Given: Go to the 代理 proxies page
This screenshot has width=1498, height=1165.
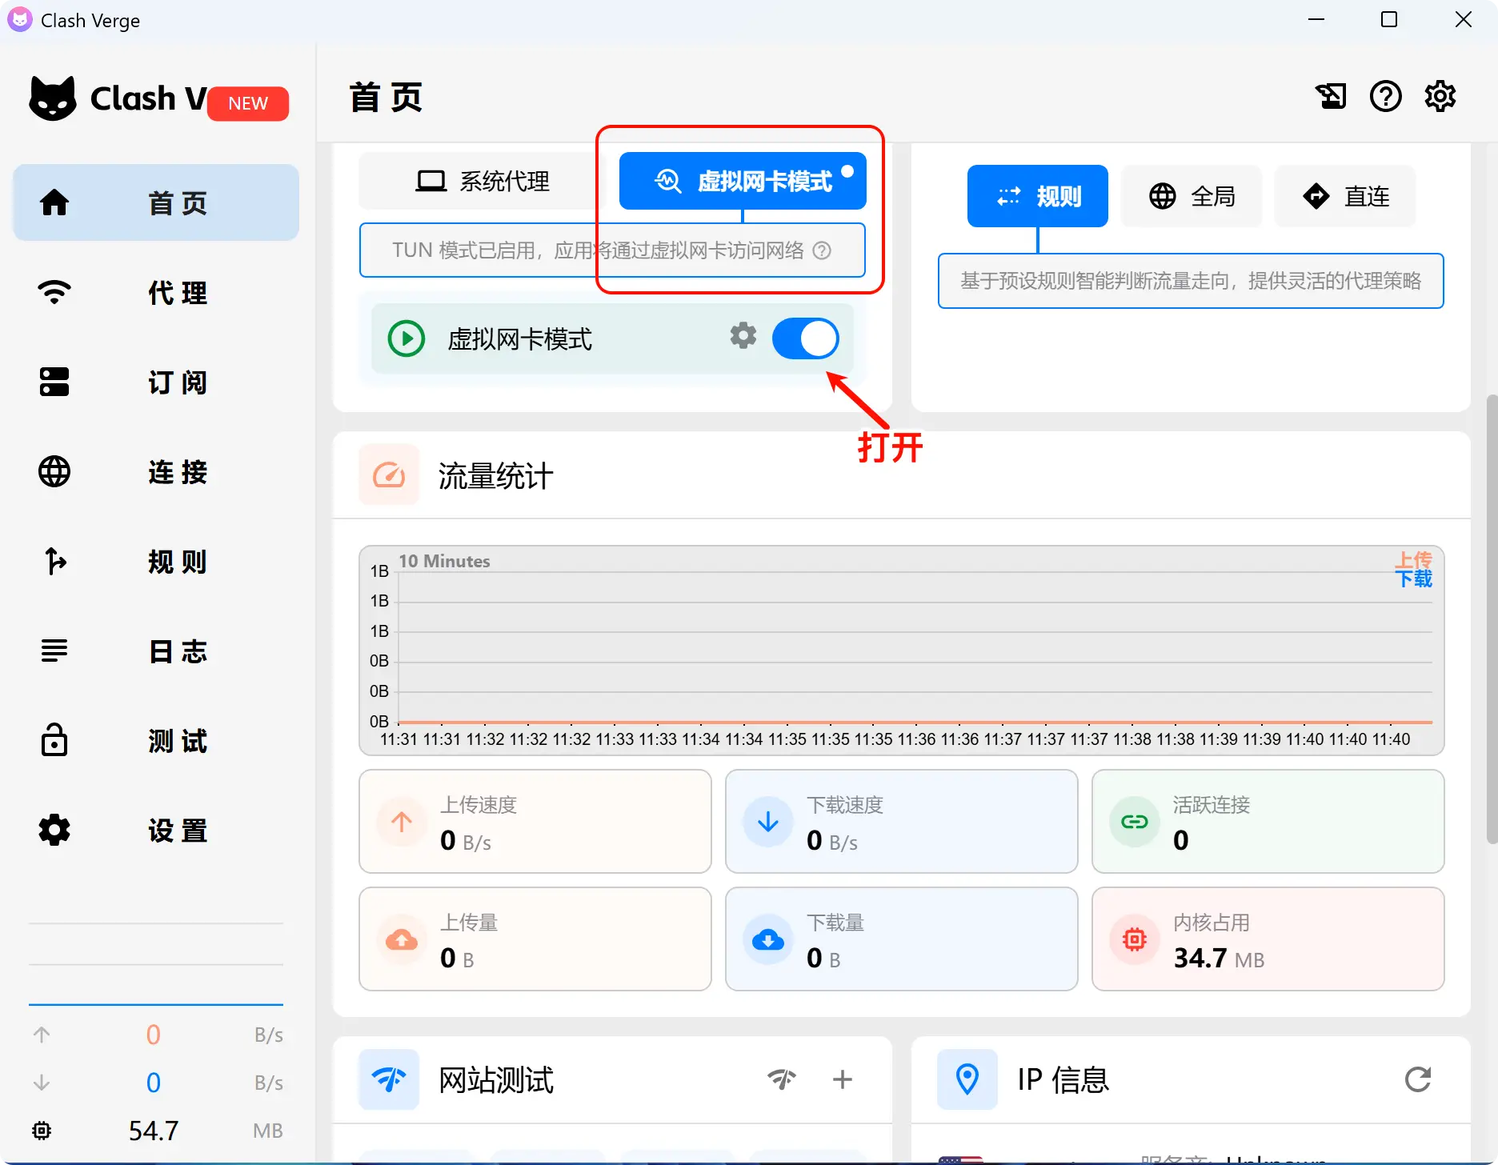Looking at the screenshot, I should pyautogui.click(x=156, y=292).
